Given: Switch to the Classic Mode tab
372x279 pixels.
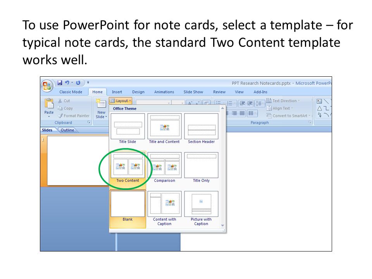Looking at the screenshot, I should [x=71, y=92].
